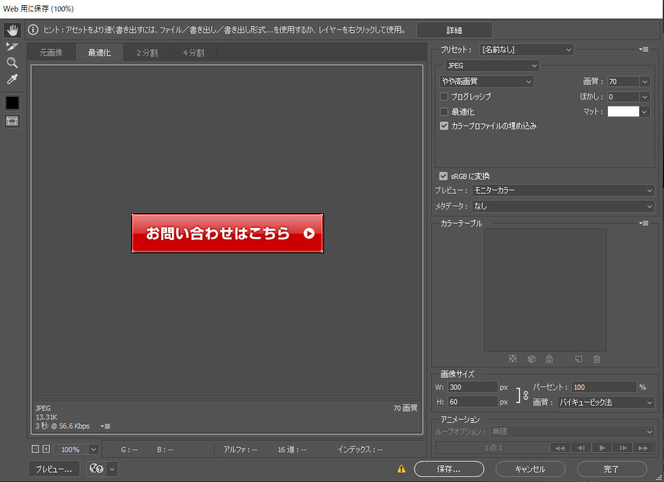
Task: Uncheck the sRGB に変換 checkbox
Action: coord(443,176)
